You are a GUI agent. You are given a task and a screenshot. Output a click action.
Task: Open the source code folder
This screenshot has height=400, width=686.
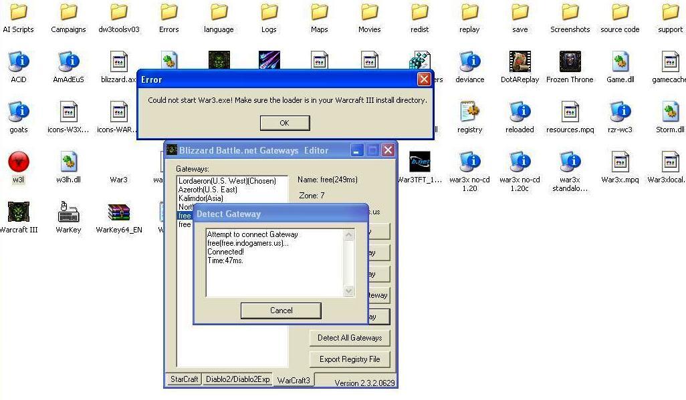(x=620, y=12)
